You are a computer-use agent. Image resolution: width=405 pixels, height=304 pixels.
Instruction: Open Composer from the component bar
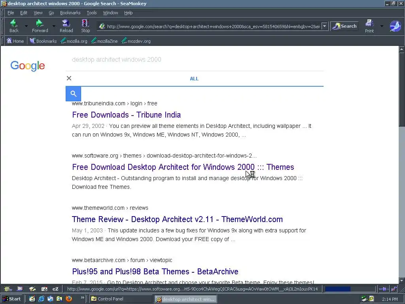click(x=32, y=289)
